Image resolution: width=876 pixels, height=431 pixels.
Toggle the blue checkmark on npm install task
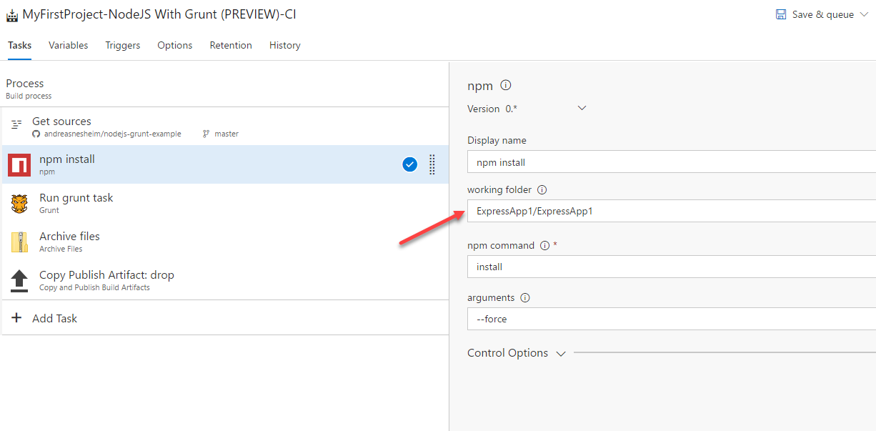coord(410,164)
